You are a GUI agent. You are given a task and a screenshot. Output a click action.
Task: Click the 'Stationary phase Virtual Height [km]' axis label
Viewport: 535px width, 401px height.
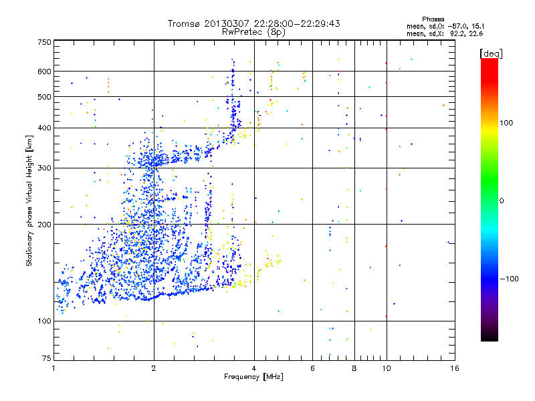click(x=29, y=201)
